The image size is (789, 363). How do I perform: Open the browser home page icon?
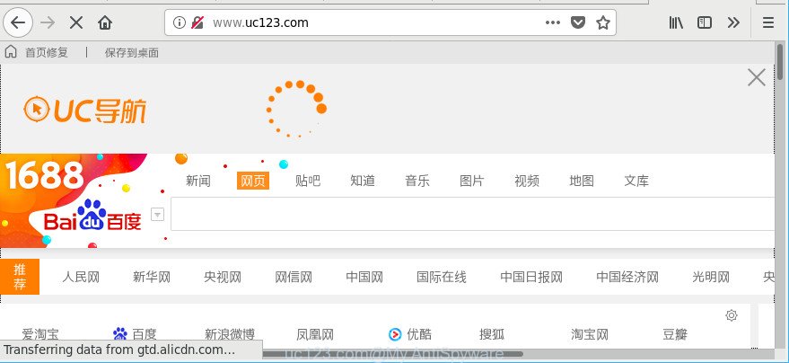point(105,22)
